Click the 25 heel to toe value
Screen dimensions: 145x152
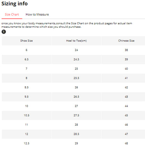click(76, 69)
